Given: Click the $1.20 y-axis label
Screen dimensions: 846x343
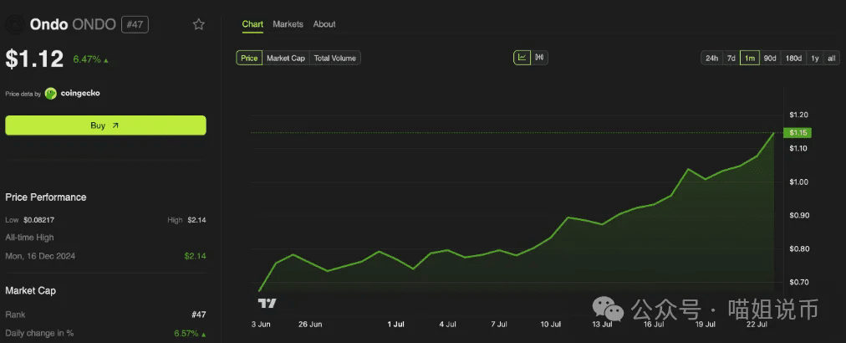Looking at the screenshot, I should 798,115.
